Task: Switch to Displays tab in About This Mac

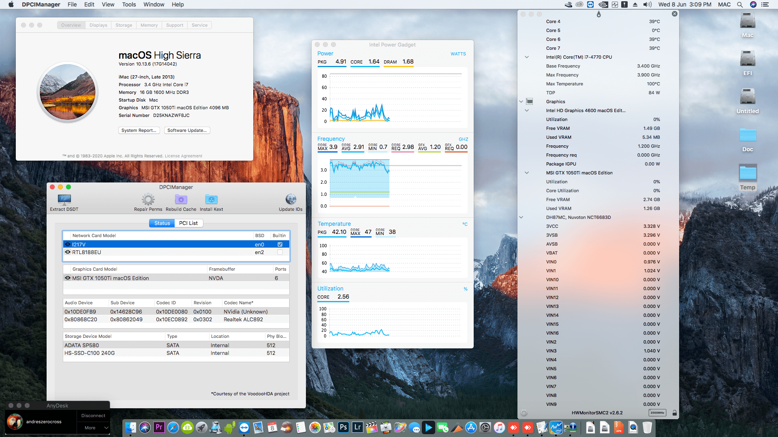Action: [x=98, y=25]
